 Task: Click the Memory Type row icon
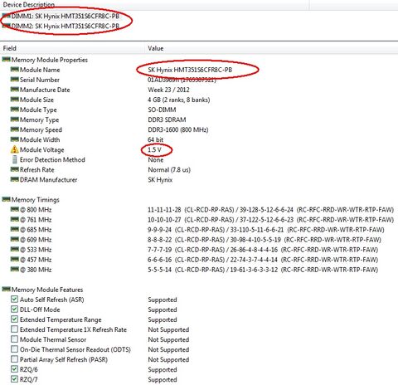pyautogui.click(x=15, y=119)
